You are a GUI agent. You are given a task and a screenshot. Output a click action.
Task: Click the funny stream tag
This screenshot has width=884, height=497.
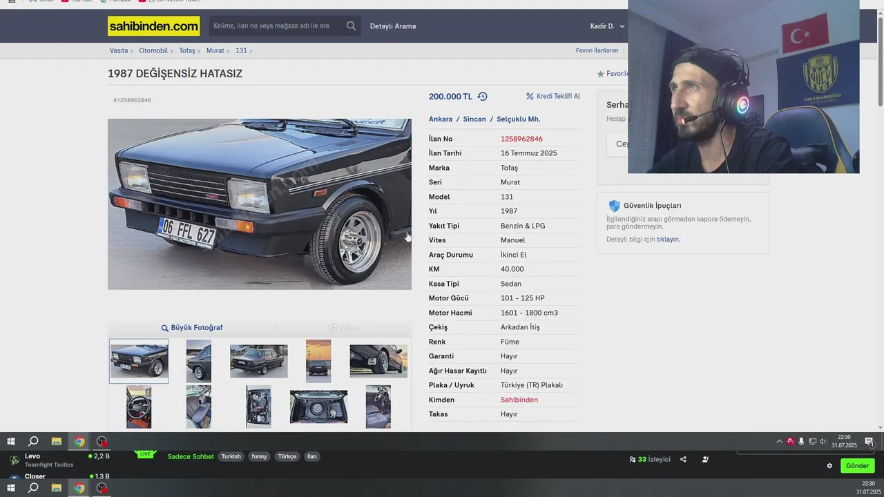click(x=259, y=457)
